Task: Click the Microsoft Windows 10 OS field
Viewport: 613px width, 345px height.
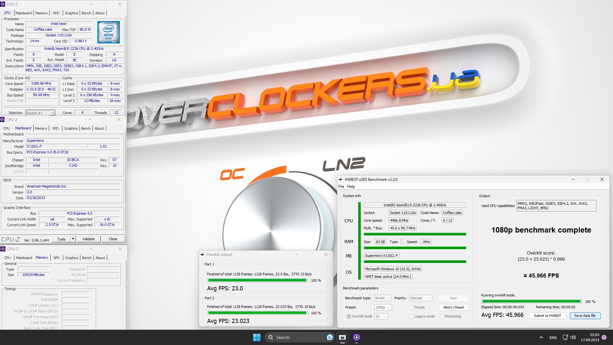Action: point(393,269)
